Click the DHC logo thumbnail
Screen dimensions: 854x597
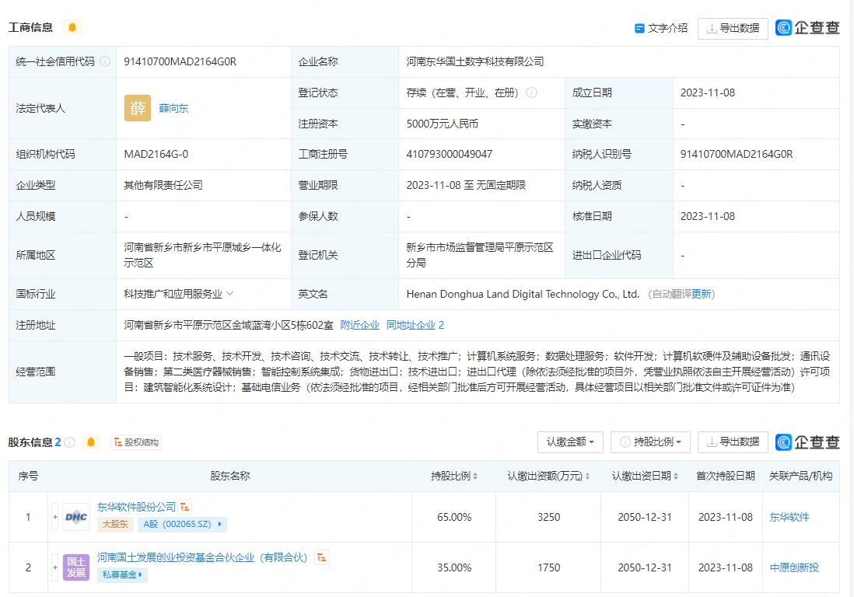[x=76, y=517]
